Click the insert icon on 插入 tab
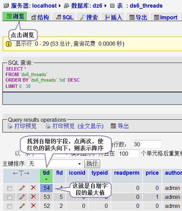The image size is (182, 211). 107,17
